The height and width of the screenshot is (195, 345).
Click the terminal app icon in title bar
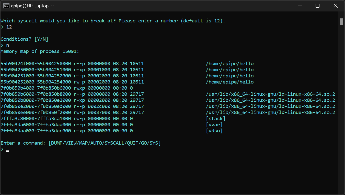pos(6,6)
